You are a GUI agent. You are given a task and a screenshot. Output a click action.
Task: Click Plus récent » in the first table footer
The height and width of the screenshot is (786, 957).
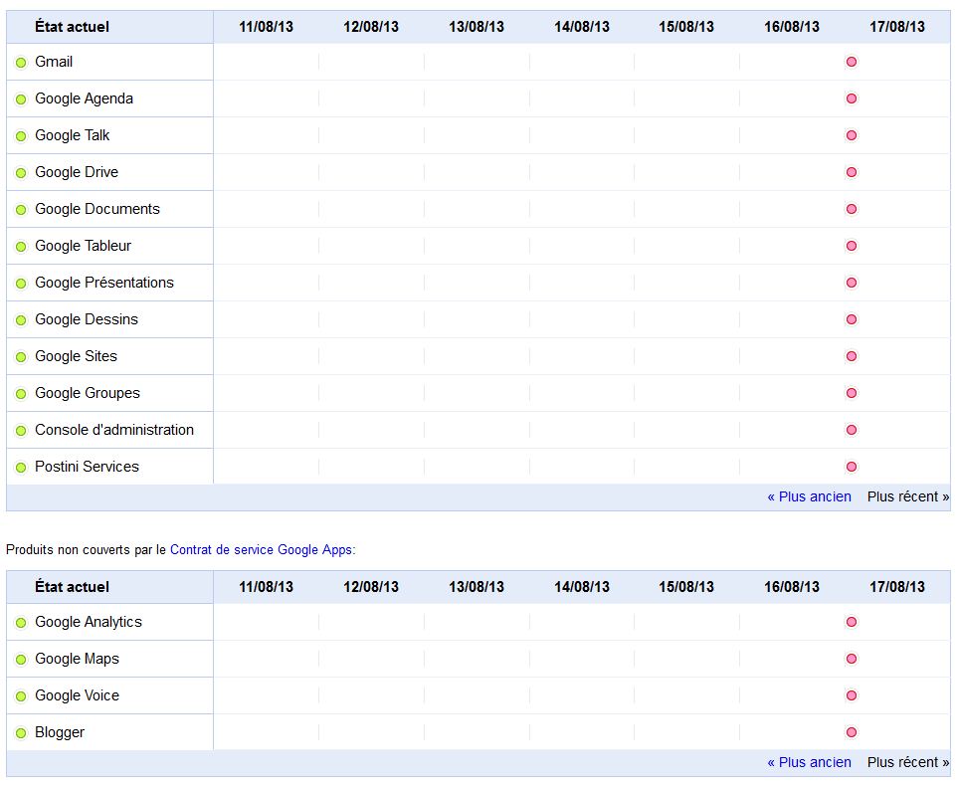pyautogui.click(x=908, y=496)
